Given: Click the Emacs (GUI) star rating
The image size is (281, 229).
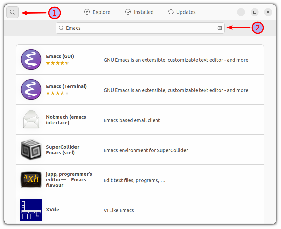Looking at the screenshot, I should [58, 63].
